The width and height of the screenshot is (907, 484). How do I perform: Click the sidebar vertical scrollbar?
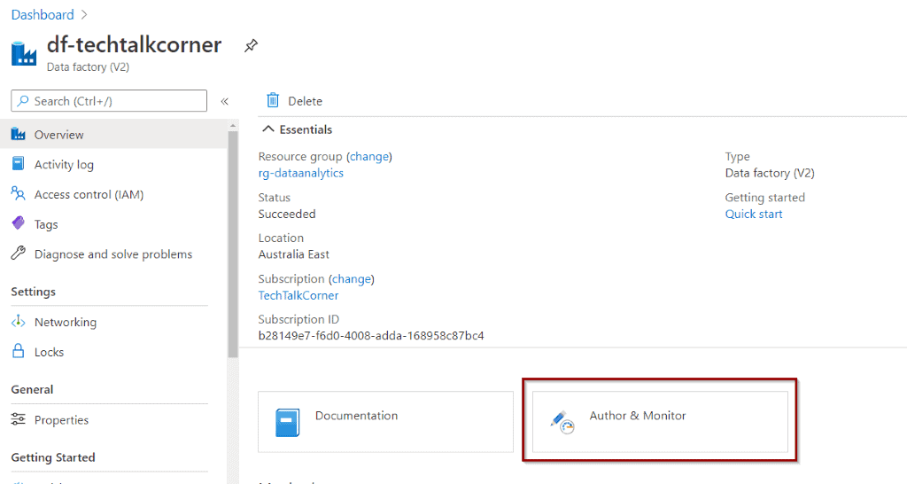point(233,245)
